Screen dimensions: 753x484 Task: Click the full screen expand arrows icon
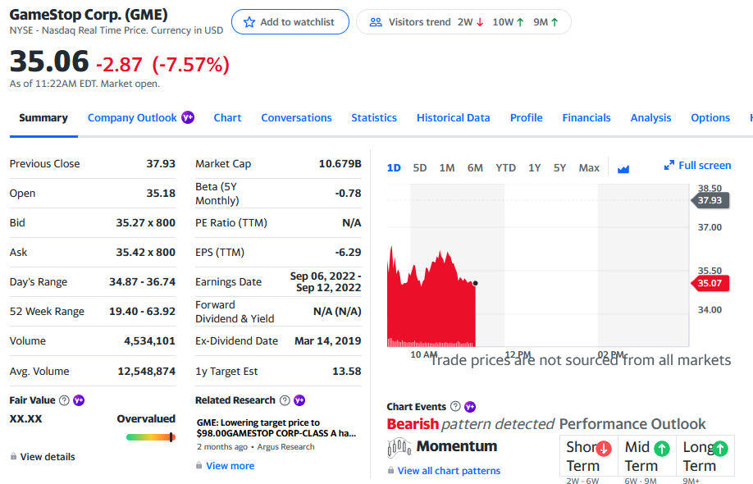[669, 165]
